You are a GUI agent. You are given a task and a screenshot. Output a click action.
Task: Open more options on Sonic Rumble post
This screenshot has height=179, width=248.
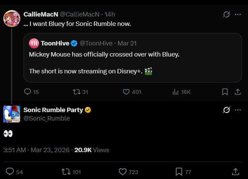tap(238, 110)
